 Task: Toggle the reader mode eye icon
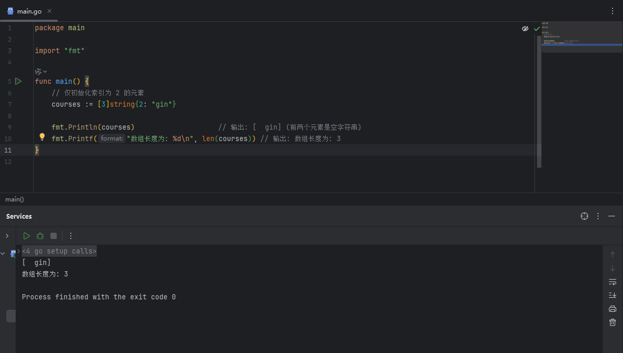coord(525,29)
